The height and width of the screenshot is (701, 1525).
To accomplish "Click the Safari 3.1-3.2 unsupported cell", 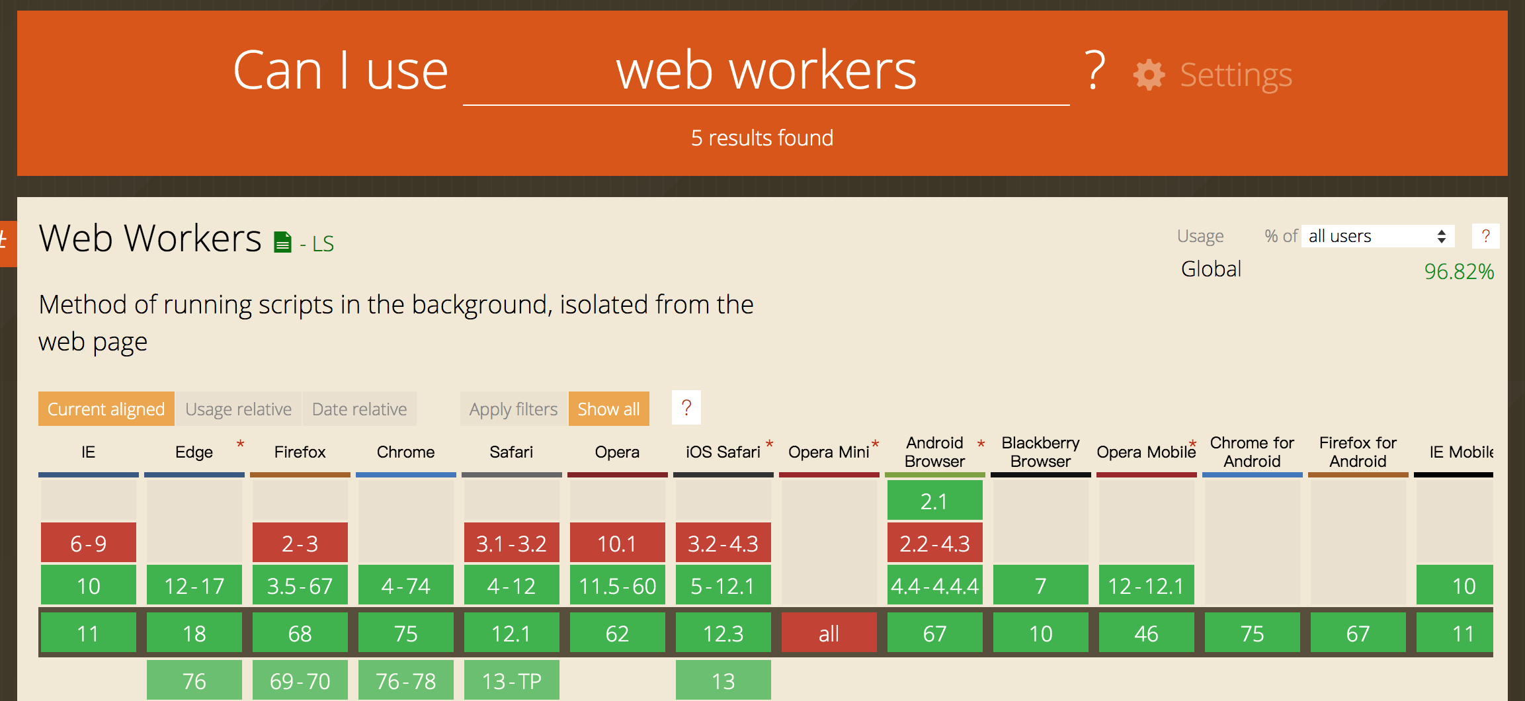I will pyautogui.click(x=512, y=542).
